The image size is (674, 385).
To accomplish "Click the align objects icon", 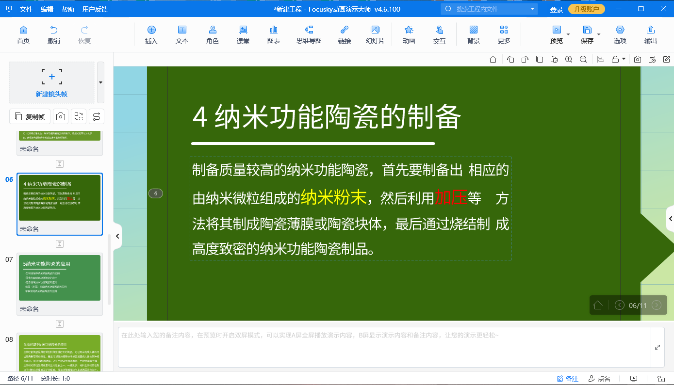I will pos(601,59).
